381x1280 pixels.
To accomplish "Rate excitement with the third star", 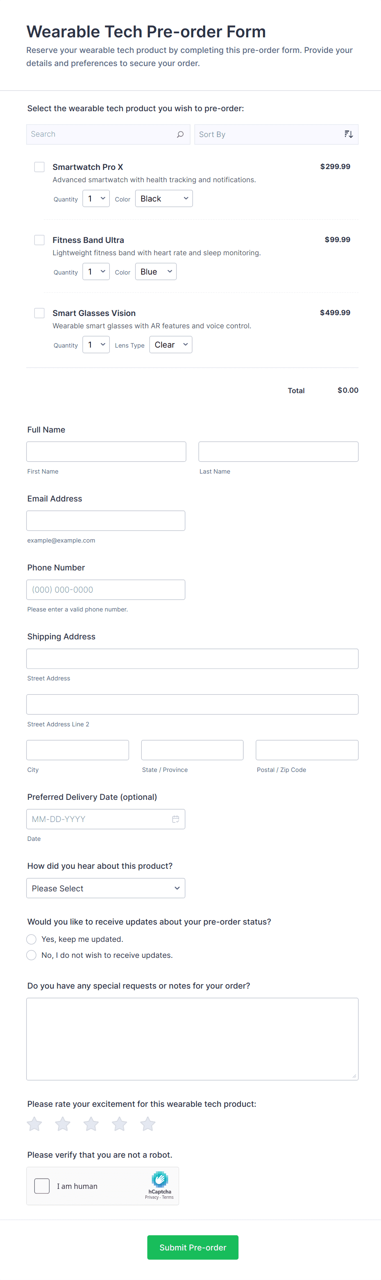I will [91, 1124].
